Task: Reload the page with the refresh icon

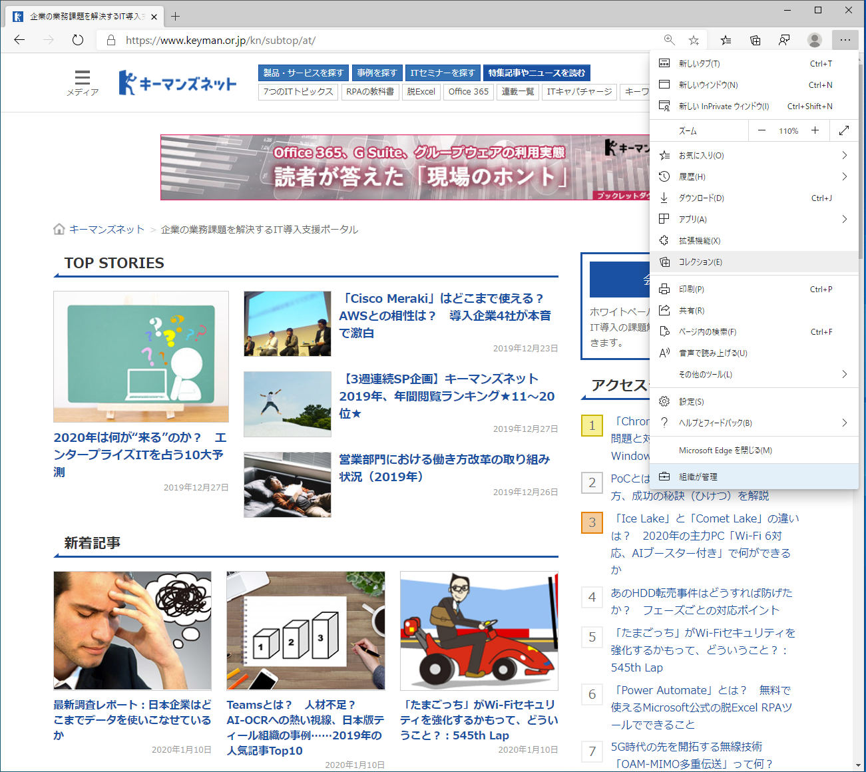Action: tap(78, 40)
